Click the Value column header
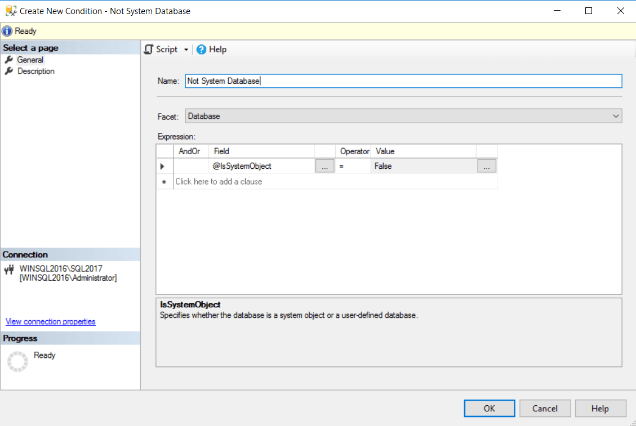 click(424, 151)
